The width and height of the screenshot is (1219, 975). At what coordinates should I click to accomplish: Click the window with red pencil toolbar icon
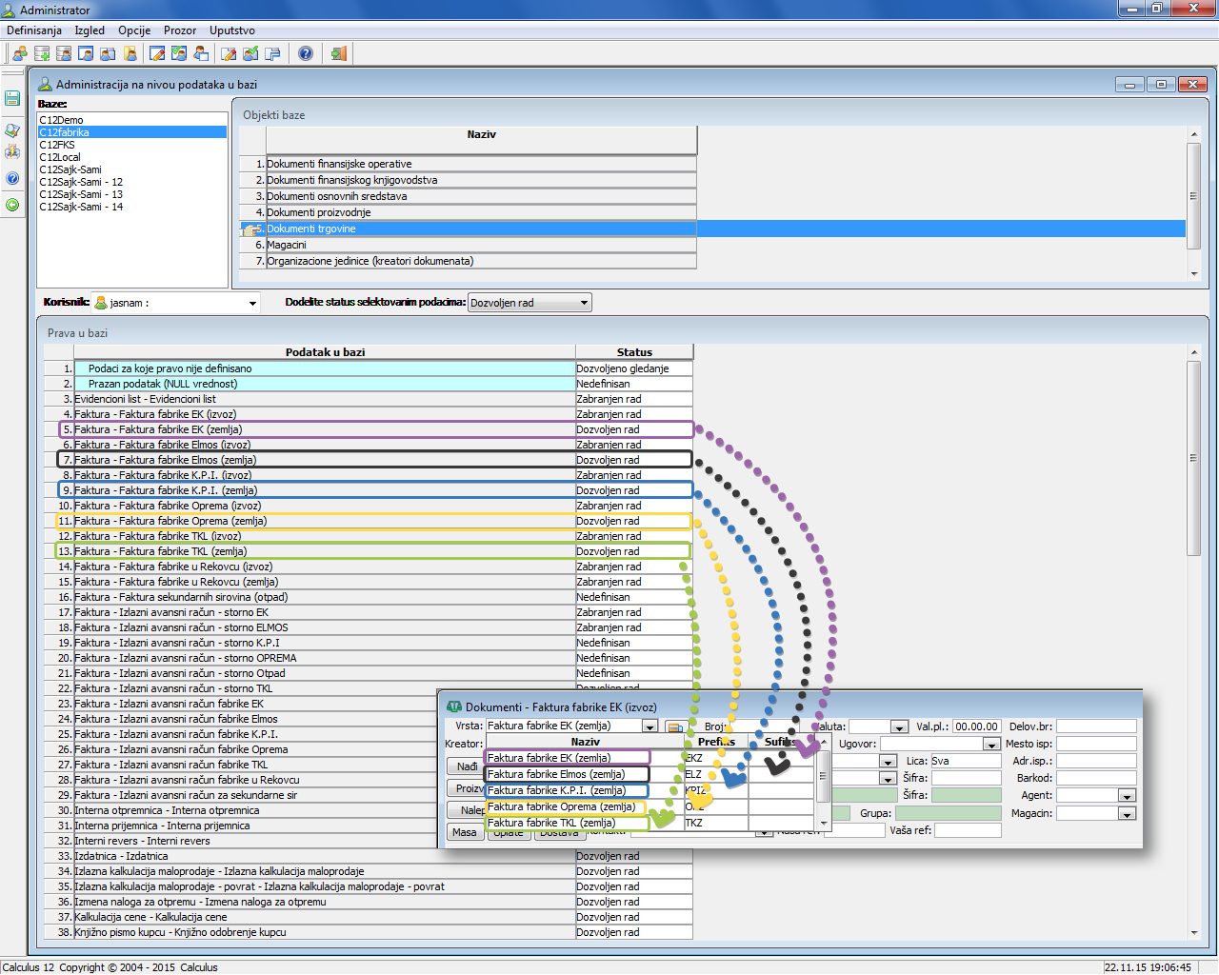pos(157,53)
